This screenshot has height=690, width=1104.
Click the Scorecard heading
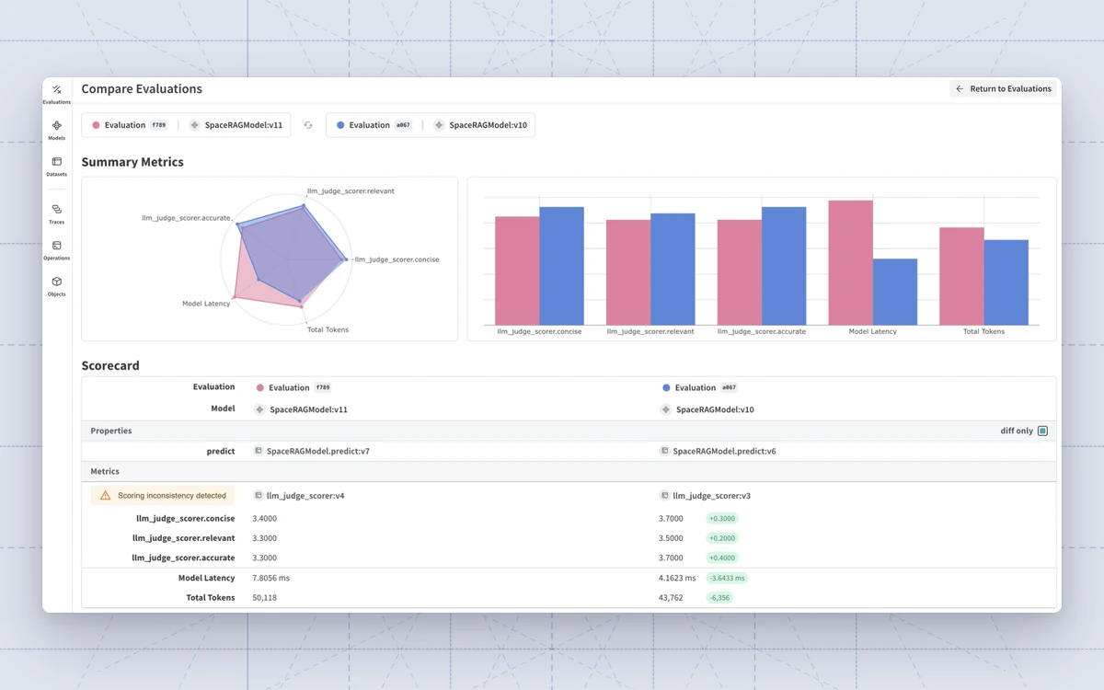point(110,365)
